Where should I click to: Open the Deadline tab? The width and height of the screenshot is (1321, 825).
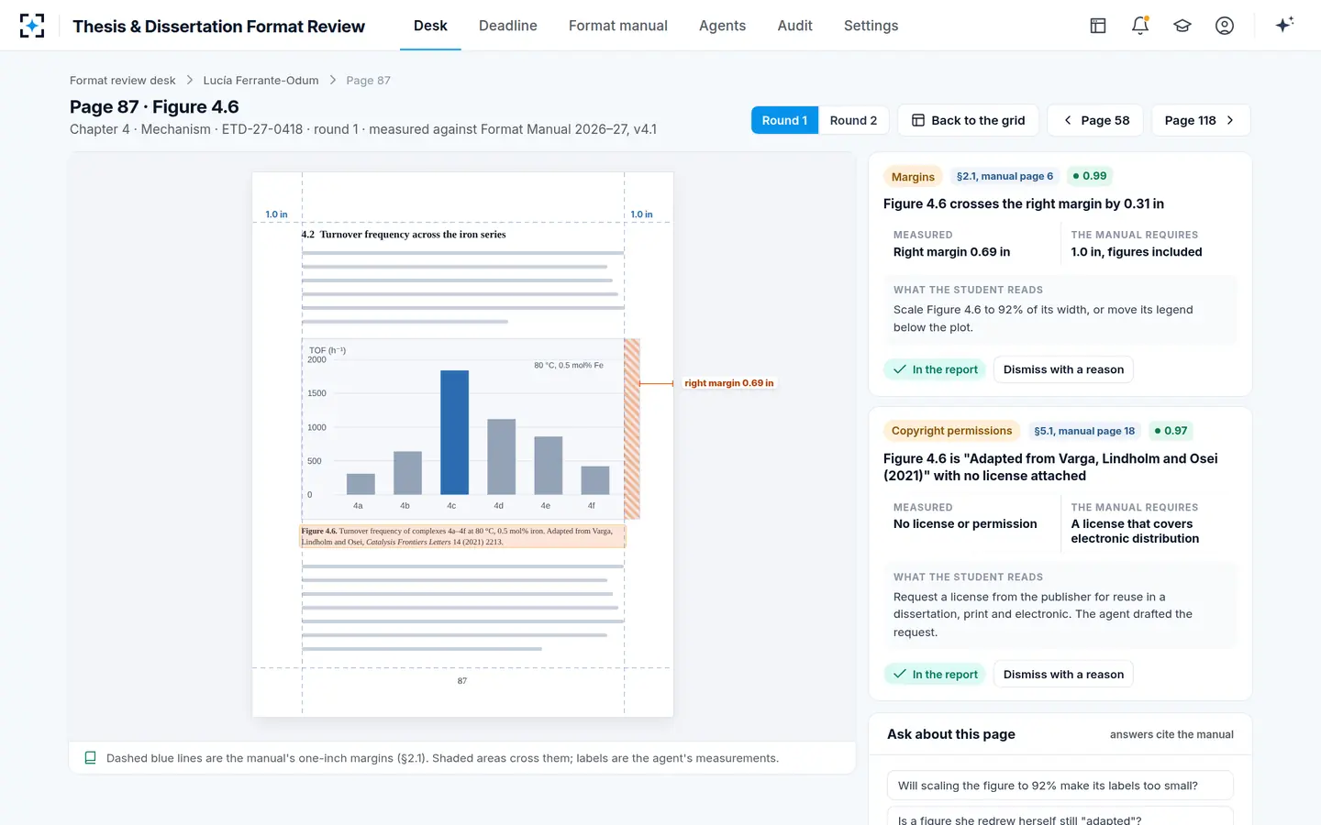(508, 26)
